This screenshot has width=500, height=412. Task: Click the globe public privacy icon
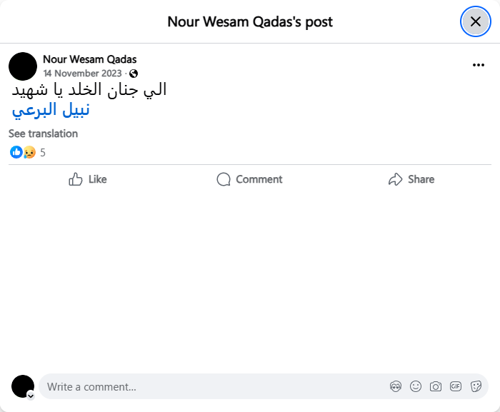point(134,74)
